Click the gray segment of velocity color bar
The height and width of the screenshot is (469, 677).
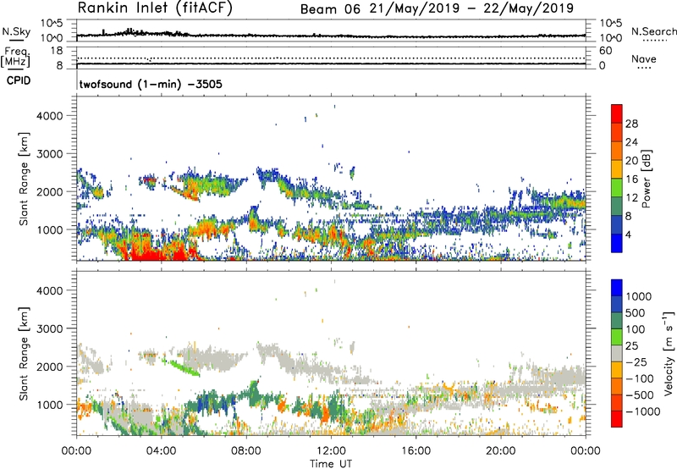point(617,354)
